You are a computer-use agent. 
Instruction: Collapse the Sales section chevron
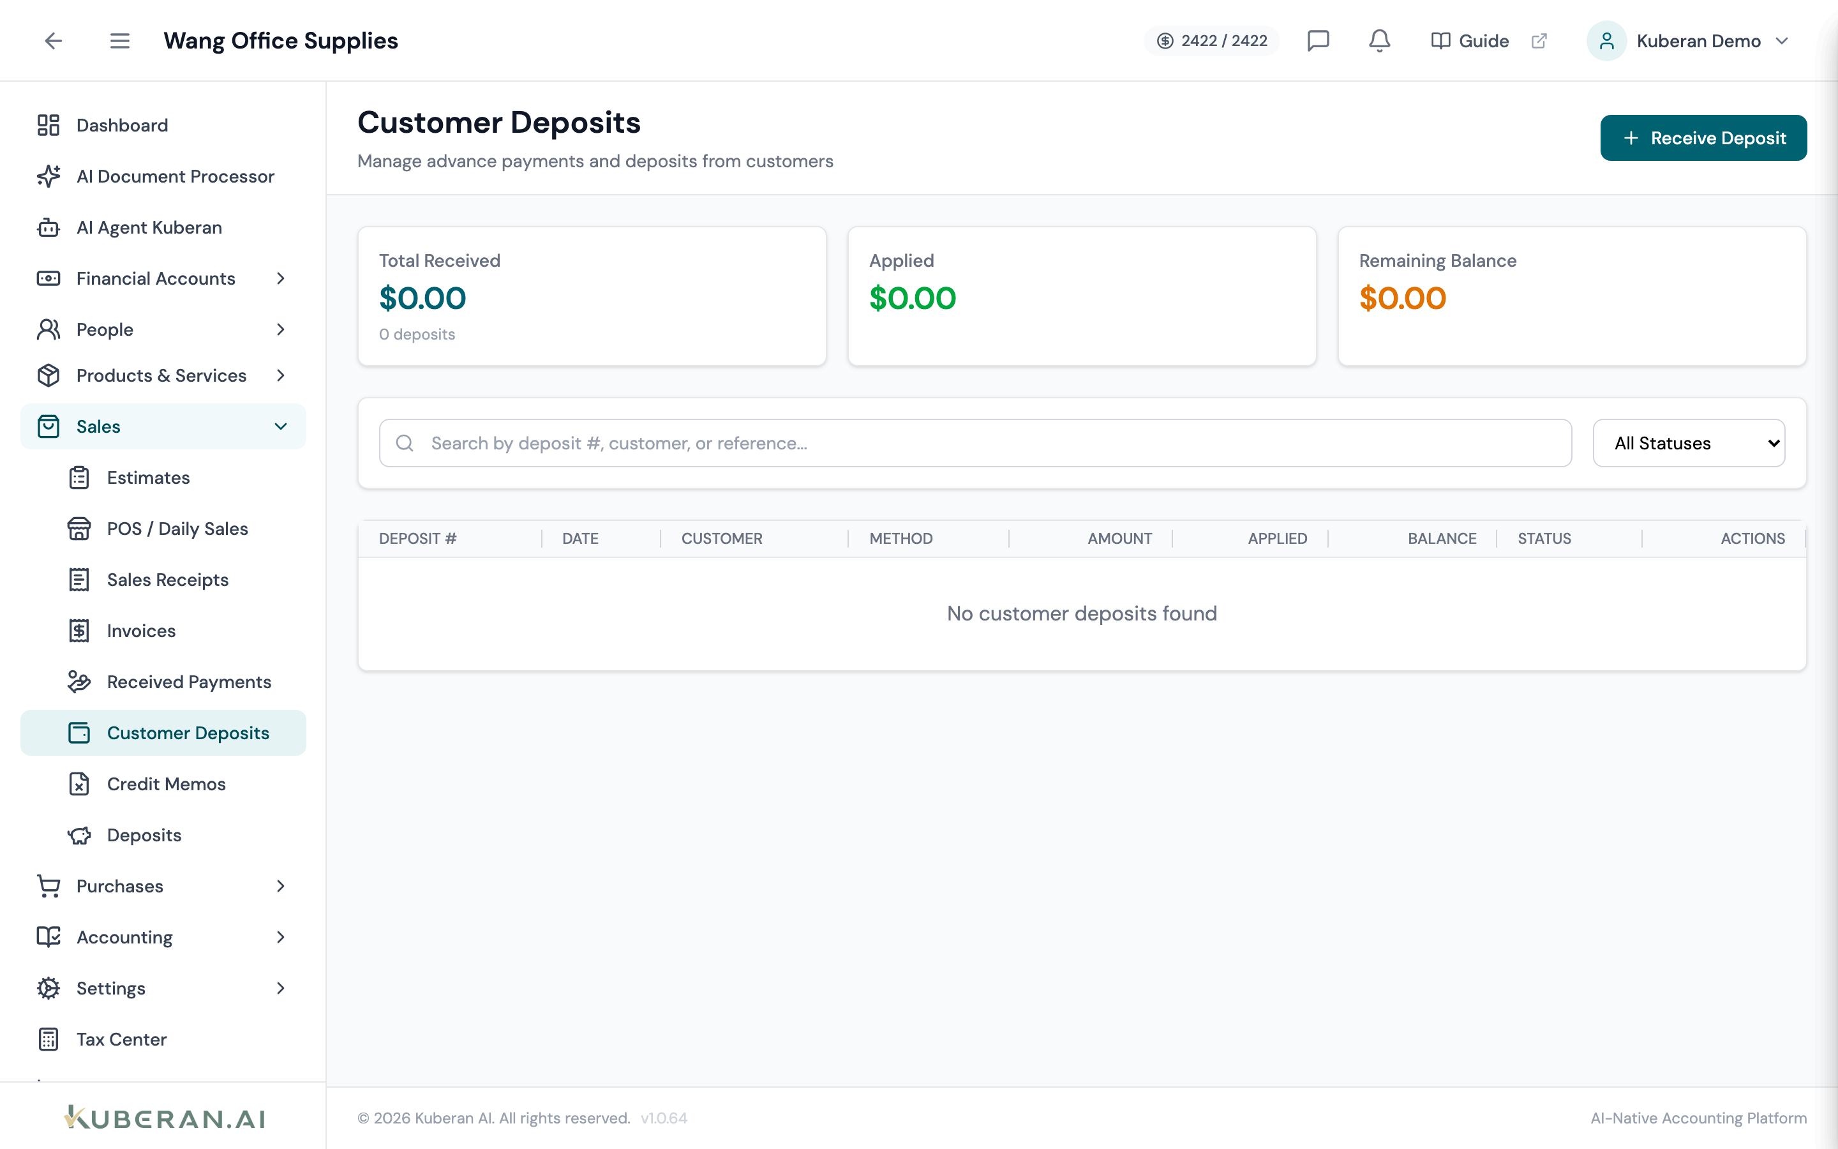280,426
